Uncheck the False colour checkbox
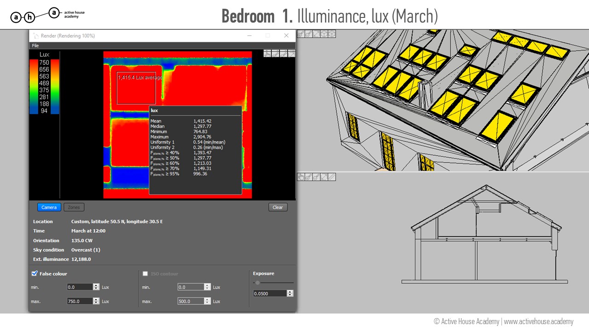 [35, 274]
